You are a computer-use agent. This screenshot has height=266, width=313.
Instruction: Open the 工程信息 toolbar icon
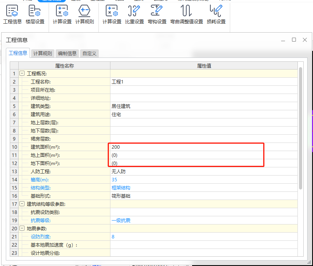pos(12,15)
